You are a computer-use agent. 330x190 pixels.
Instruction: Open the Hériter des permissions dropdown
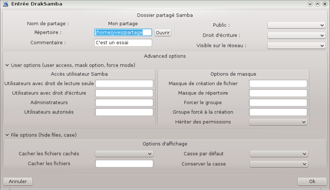pyautogui.click(x=278, y=122)
